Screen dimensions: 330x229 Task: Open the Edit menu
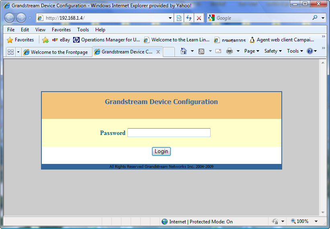click(25, 30)
